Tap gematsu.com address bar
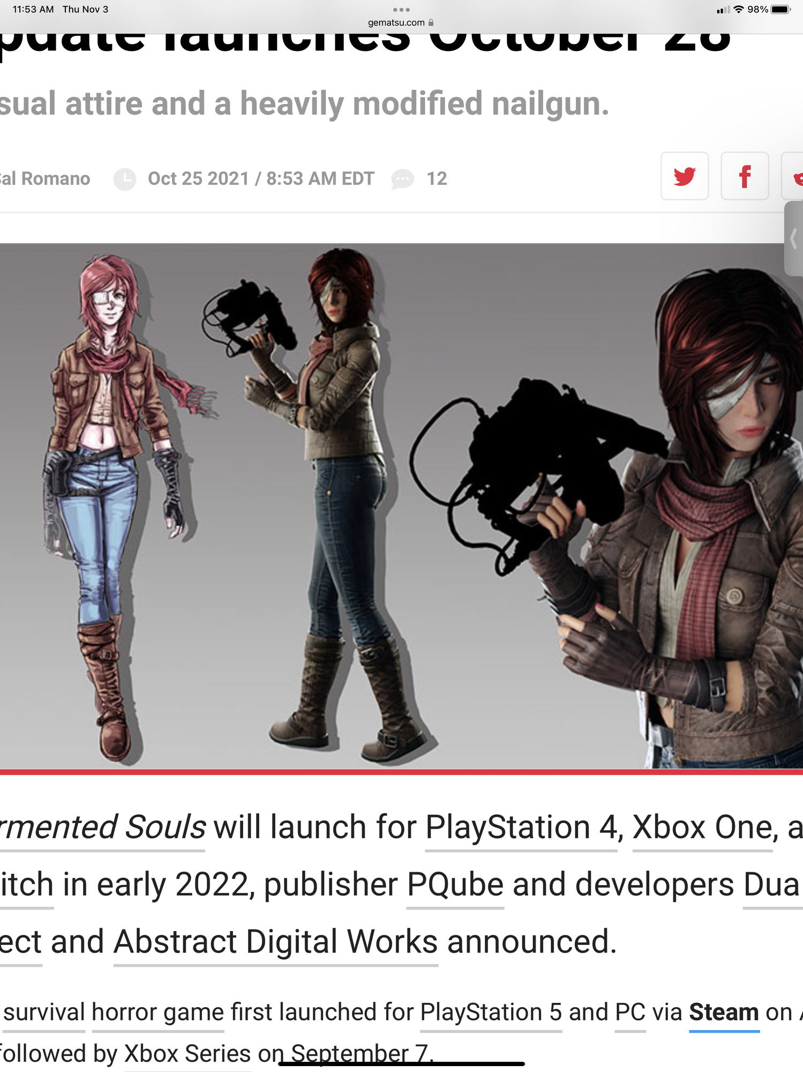Viewport: 803px width, 1072px height. (x=401, y=23)
